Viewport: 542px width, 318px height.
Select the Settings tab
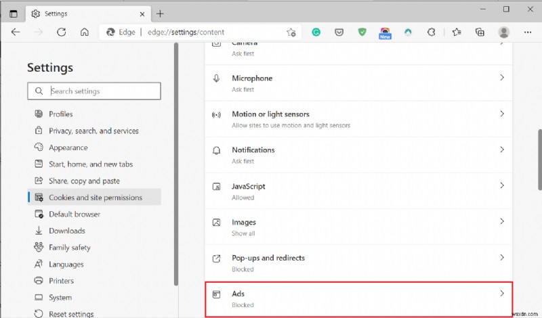click(88, 14)
